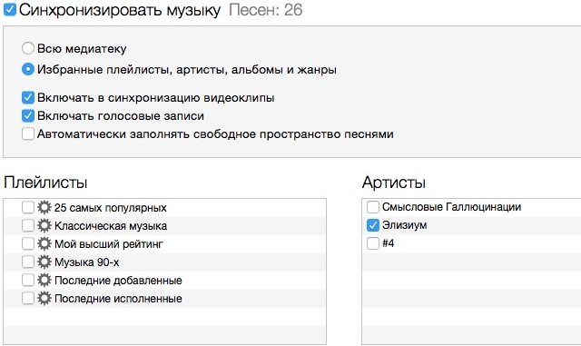
Task: Click the Плейлисты section heading
Action: tap(45, 183)
